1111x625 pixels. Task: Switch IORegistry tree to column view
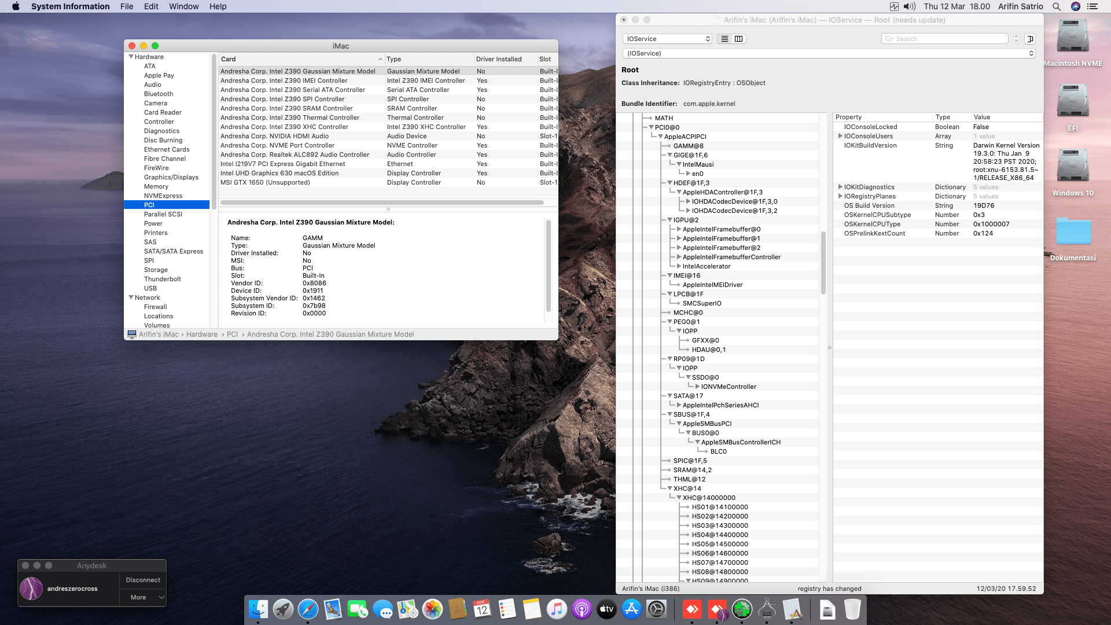(739, 39)
